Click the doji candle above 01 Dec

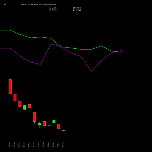pyautogui.click(x=49, y=126)
